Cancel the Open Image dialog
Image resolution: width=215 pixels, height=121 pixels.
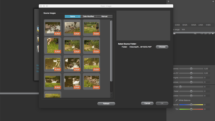(x=147, y=103)
